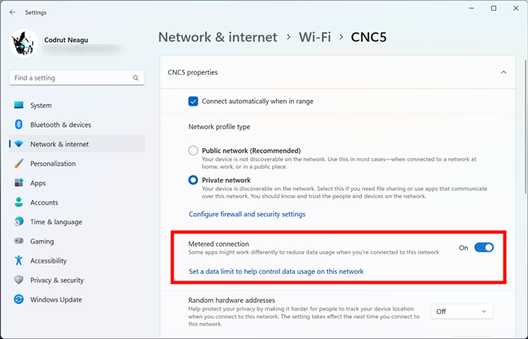Open Configure firewall and security settings link
The image size is (528, 339).
(247, 214)
